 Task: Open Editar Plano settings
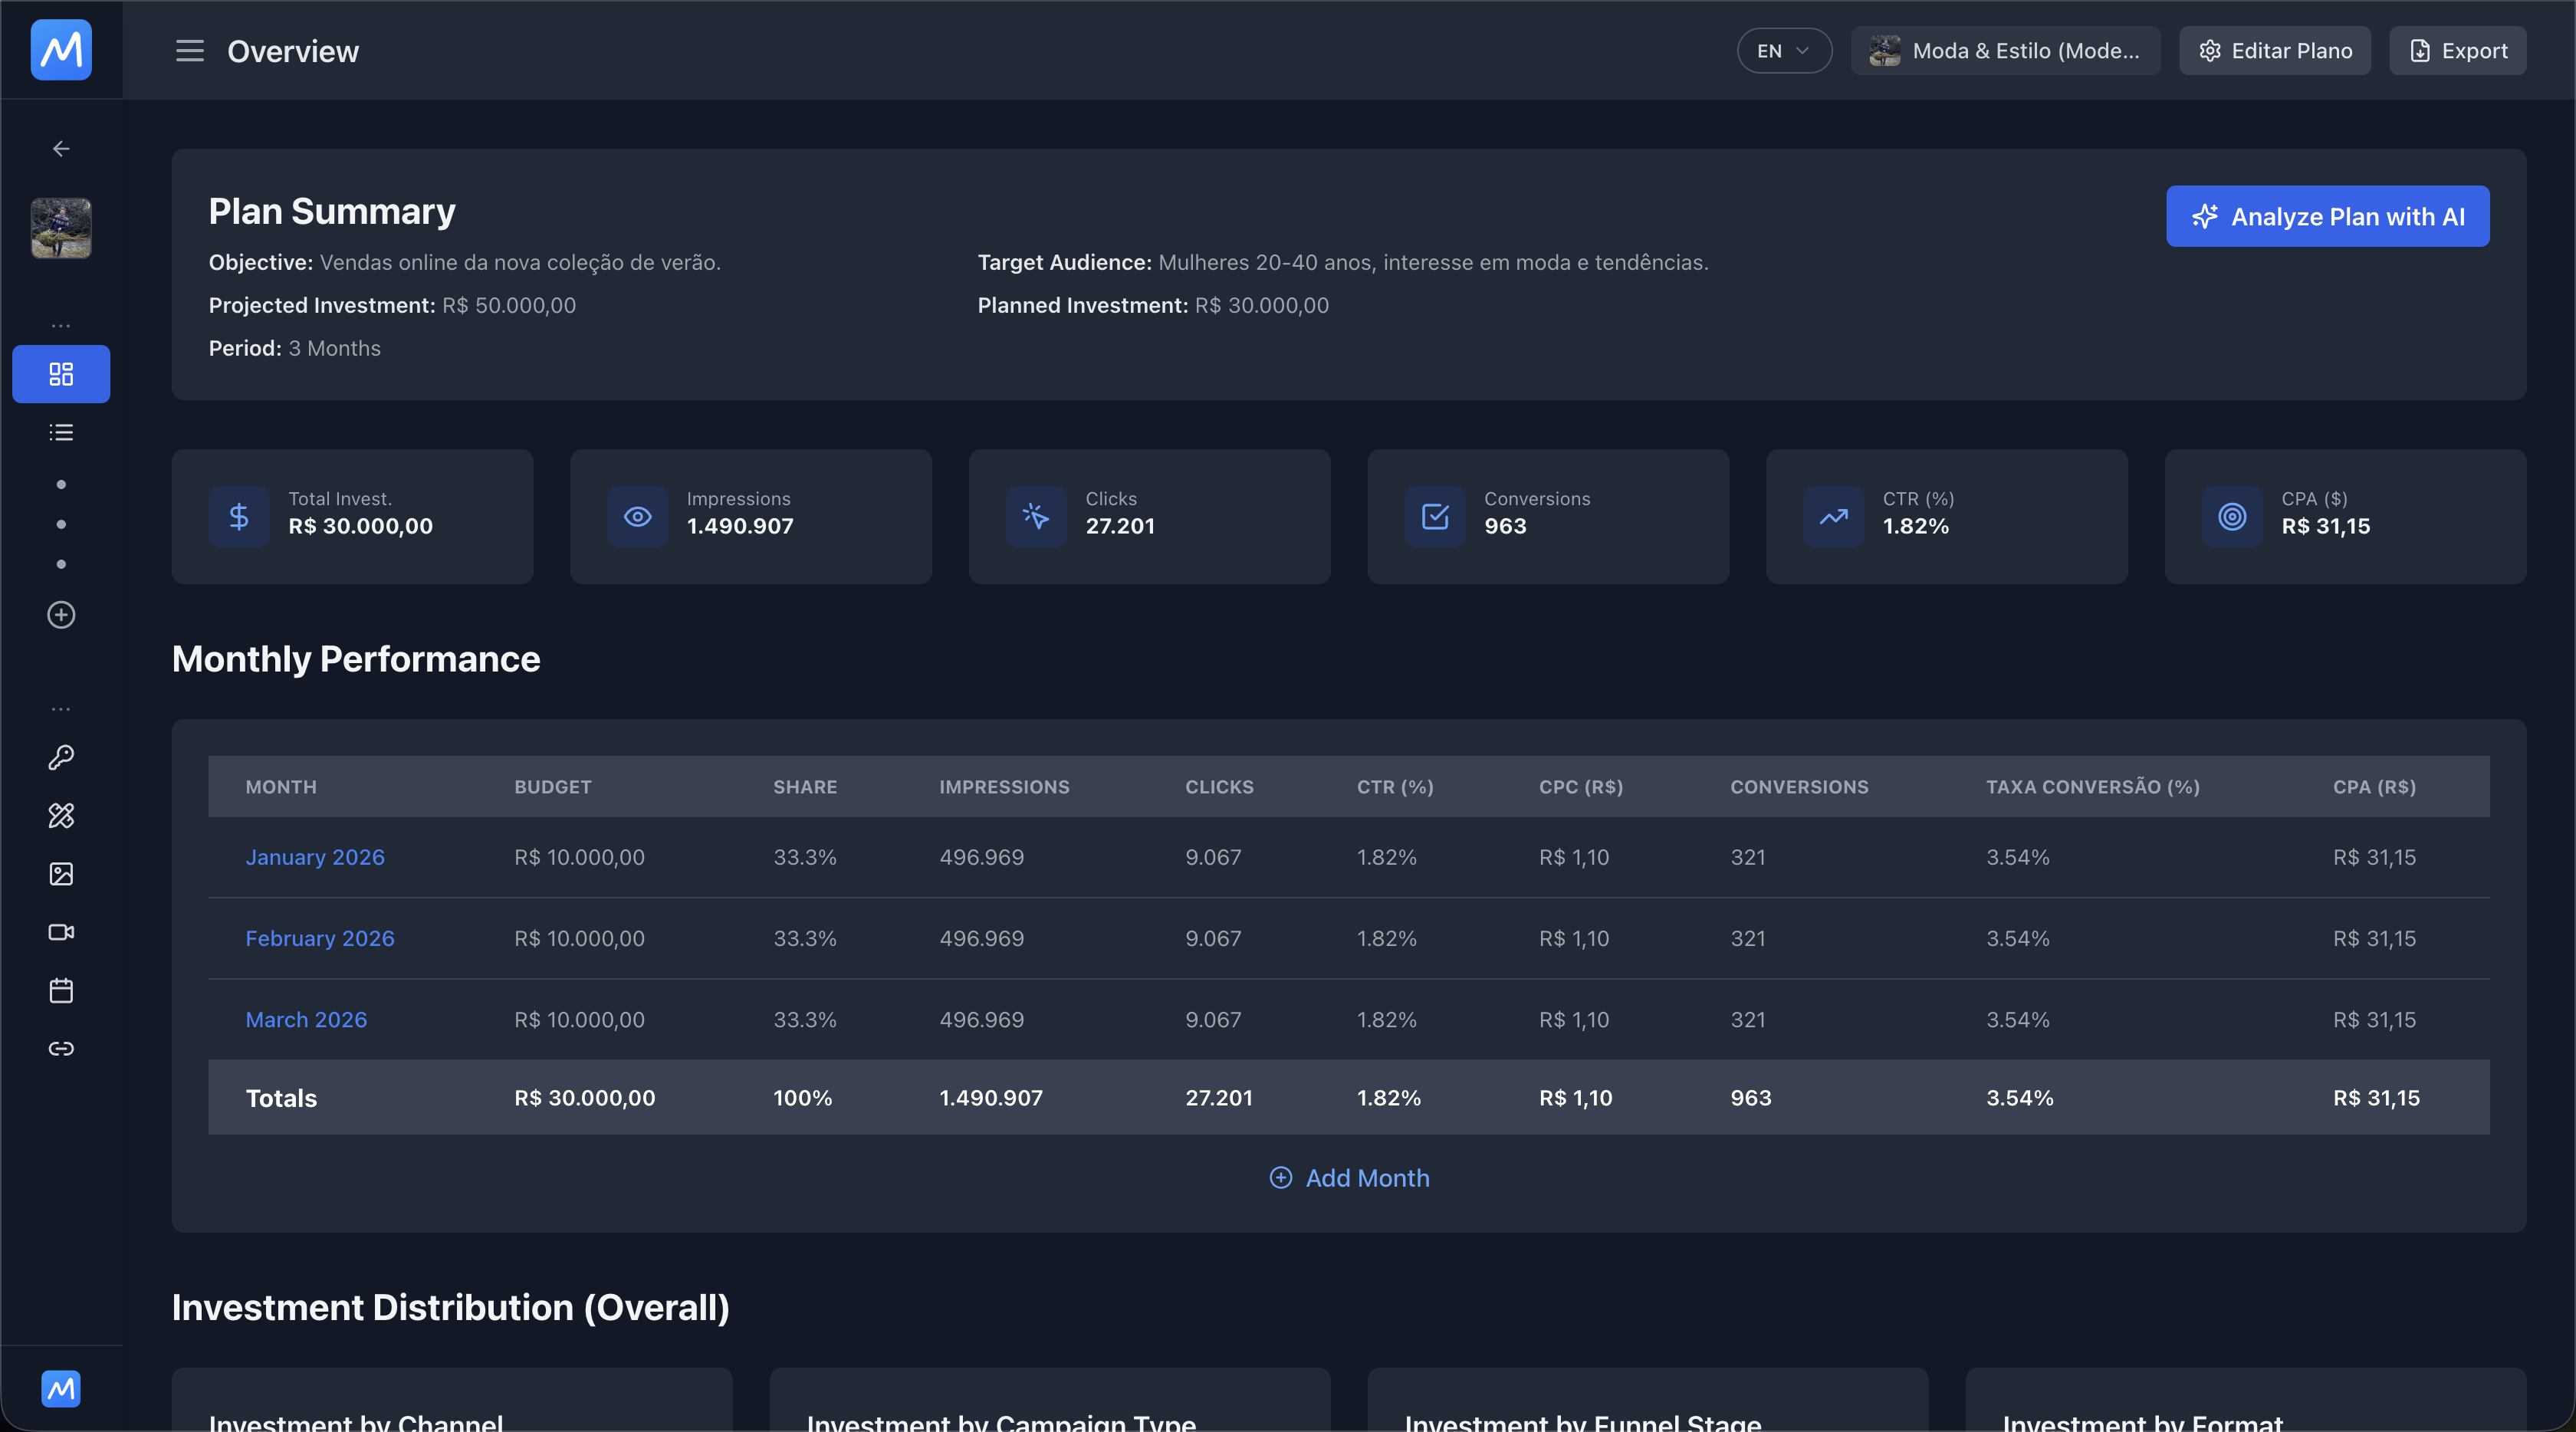tap(2274, 50)
